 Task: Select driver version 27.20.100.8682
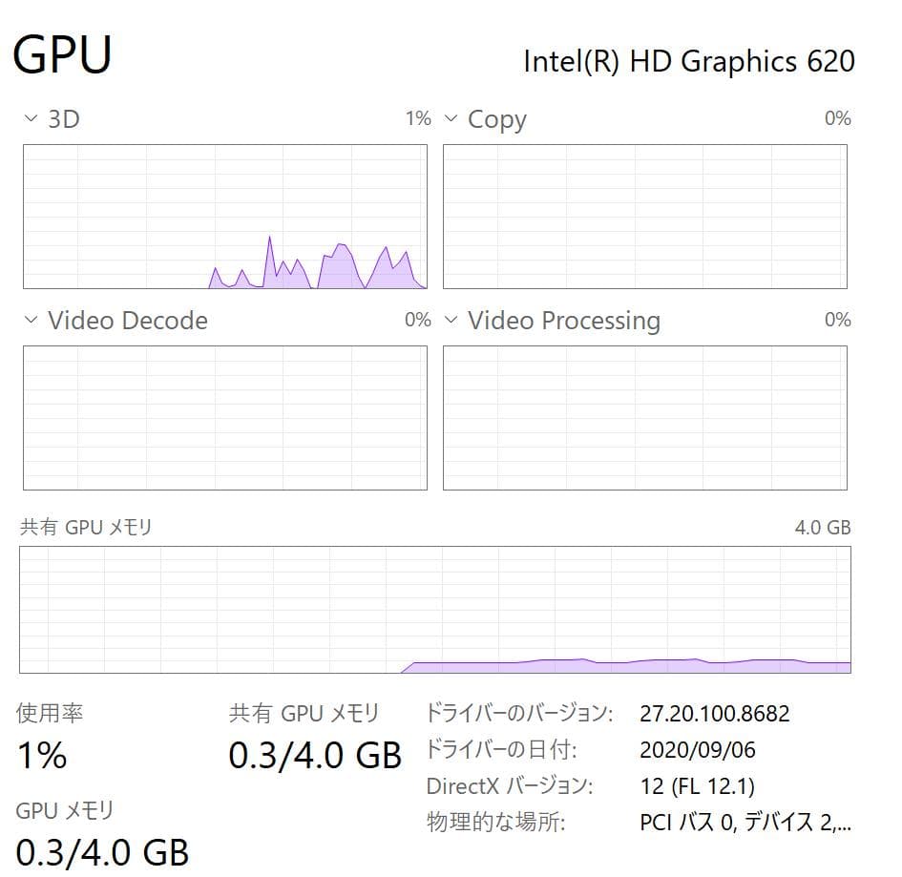[x=715, y=714]
